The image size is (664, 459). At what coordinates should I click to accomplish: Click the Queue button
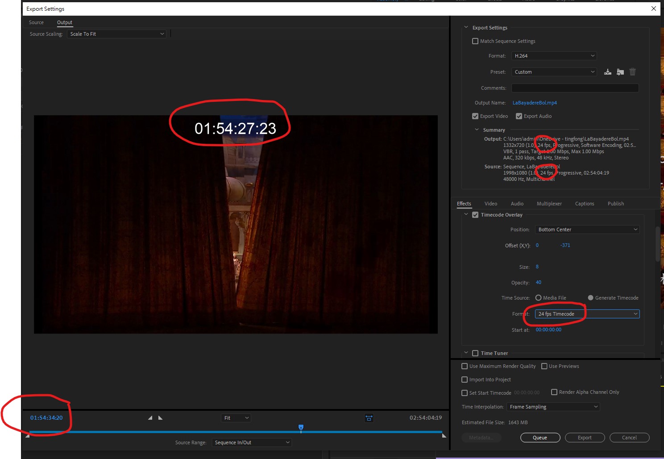540,437
